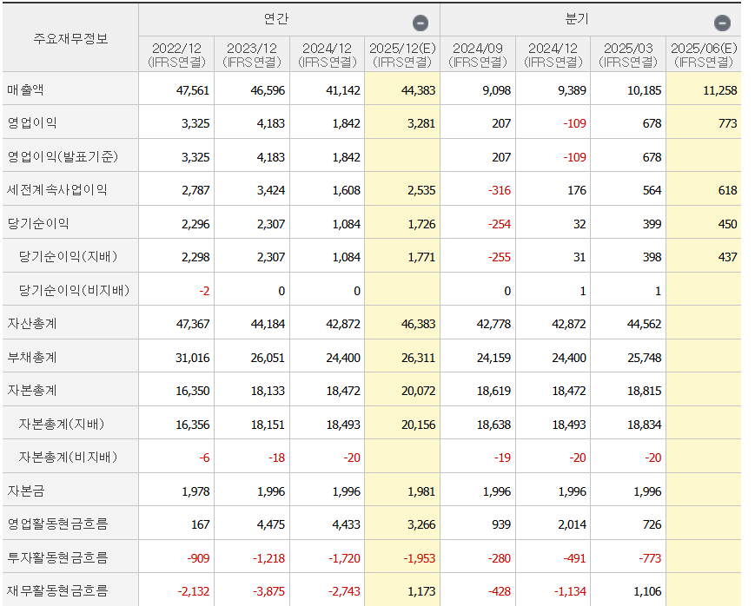Click the 자본총계(비지배) row label
The width and height of the screenshot is (755, 606).
pos(68,458)
